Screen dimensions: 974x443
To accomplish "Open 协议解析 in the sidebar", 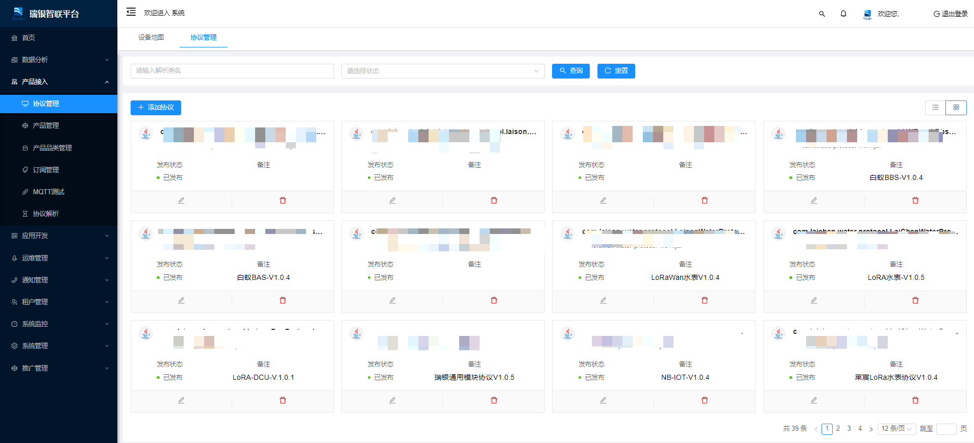I will (x=59, y=214).
